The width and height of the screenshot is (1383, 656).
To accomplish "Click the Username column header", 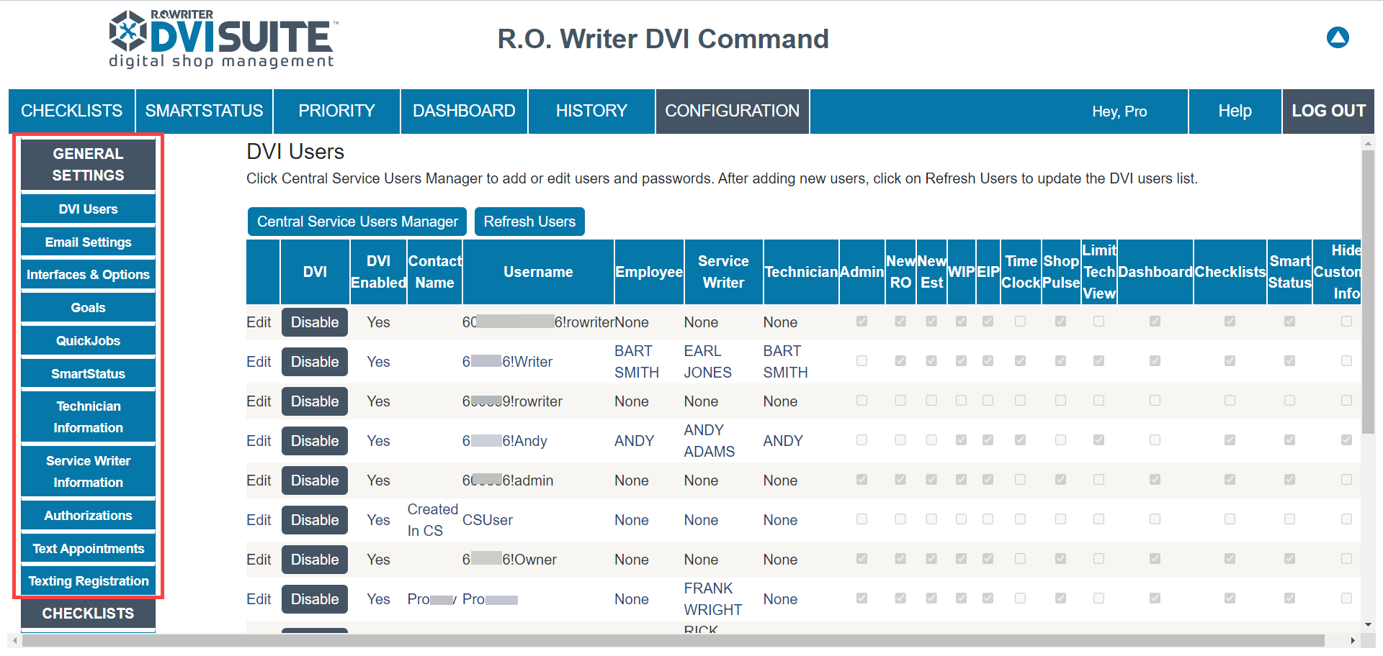I will (538, 272).
